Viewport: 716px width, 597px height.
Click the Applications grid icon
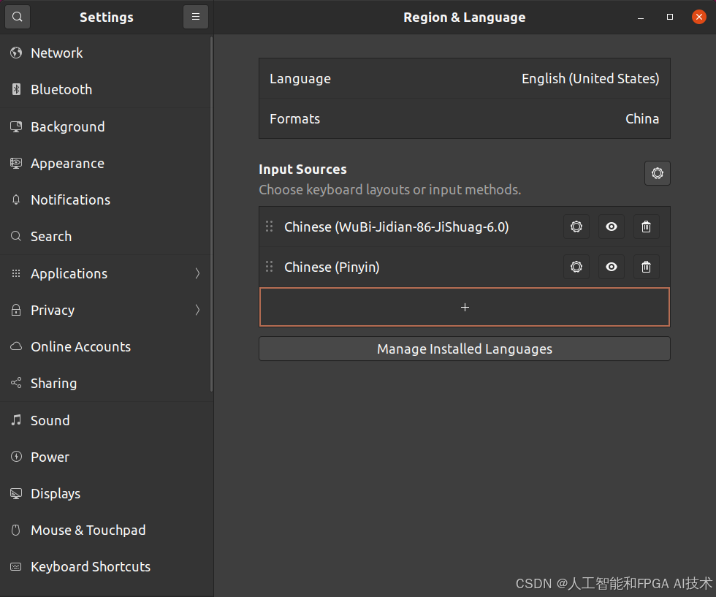(16, 273)
